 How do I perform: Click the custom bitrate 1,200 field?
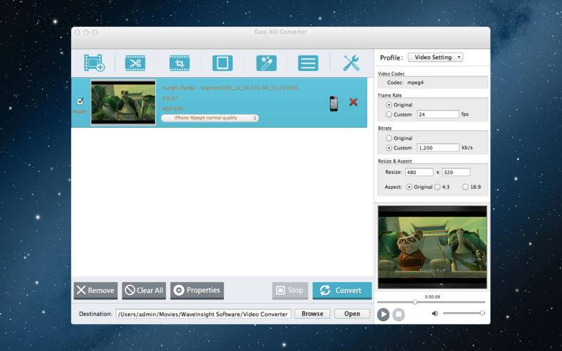[x=438, y=147]
